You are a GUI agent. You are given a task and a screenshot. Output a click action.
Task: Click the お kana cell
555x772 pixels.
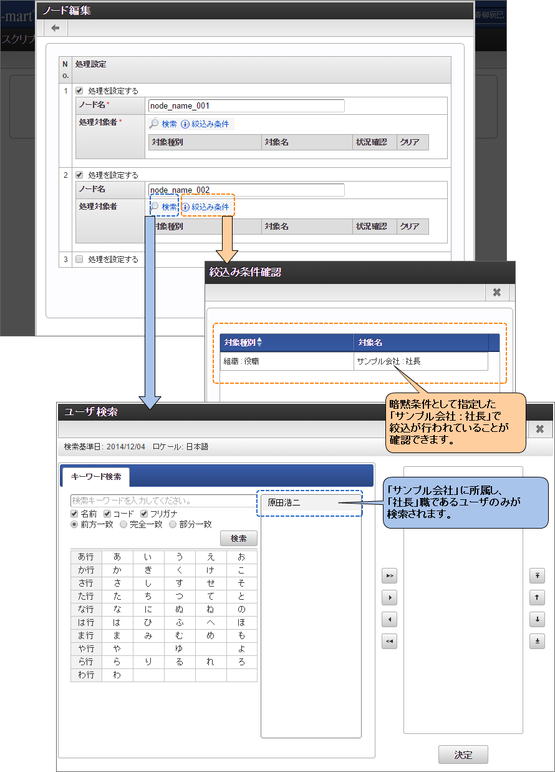point(242,557)
